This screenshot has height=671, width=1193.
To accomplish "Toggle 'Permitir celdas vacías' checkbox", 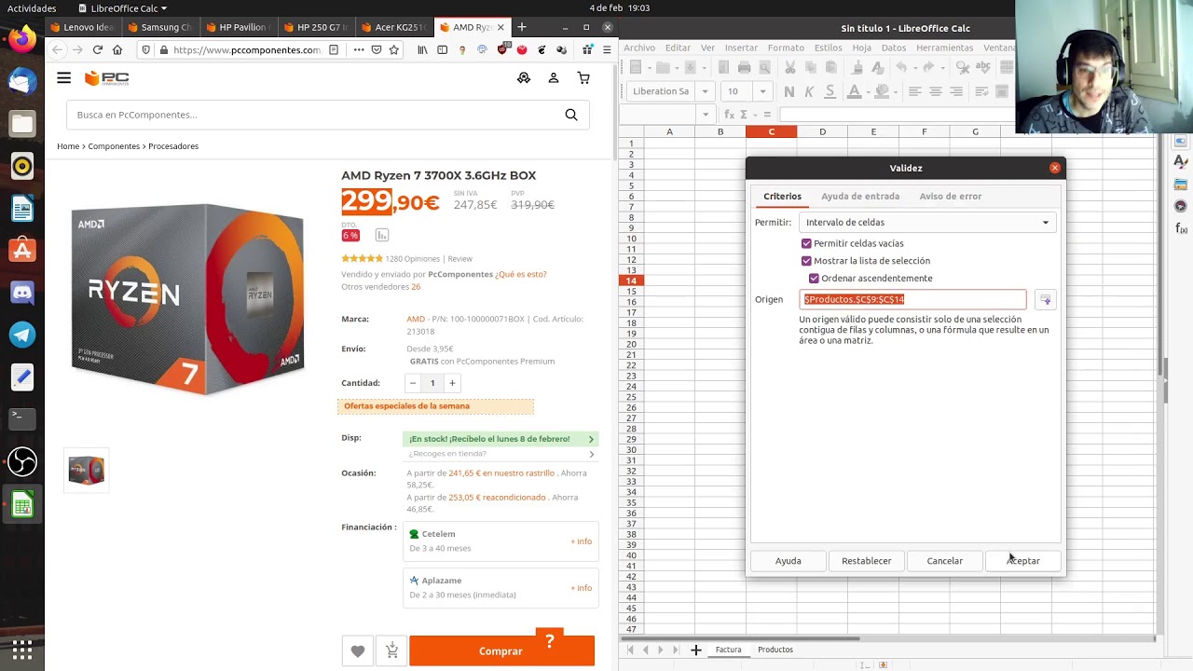I will click(x=806, y=243).
